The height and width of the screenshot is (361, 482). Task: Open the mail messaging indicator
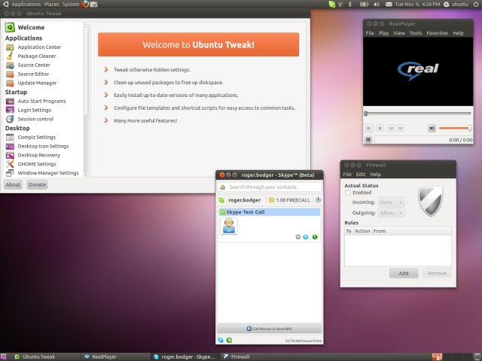click(x=389, y=5)
